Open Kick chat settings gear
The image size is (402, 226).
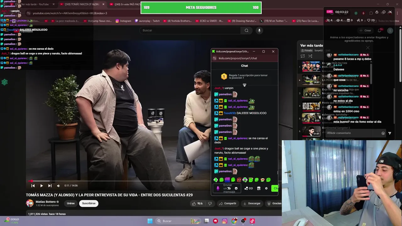[x=266, y=188]
